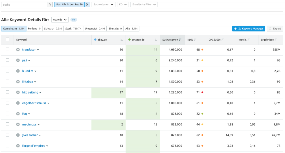The width and height of the screenshot is (285, 153).
Task: Open the Erweiterte Filter dropdown
Action: click(144, 4)
